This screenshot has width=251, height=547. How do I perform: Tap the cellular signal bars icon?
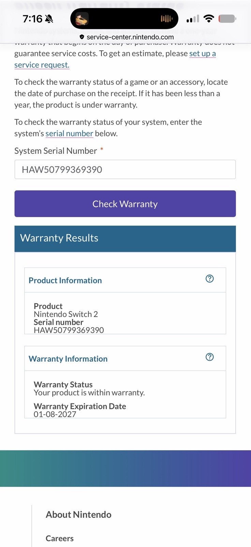pos(193,19)
